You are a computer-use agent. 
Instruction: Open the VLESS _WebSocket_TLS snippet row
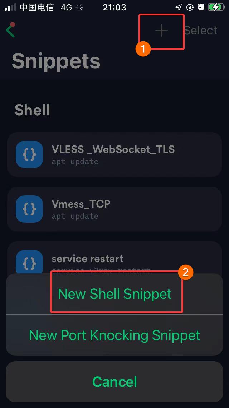(x=114, y=154)
